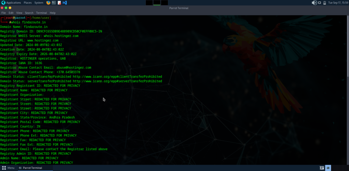
Task: Click the clientTransferProhibited ICANN URL
Action: point(117,76)
